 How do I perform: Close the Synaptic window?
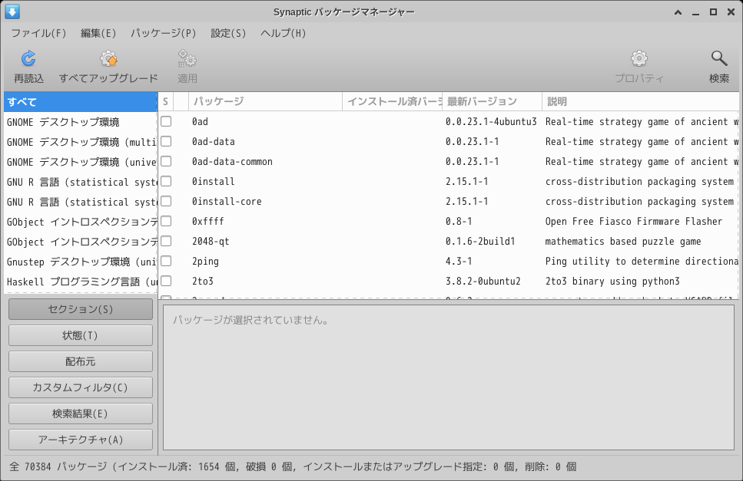[731, 12]
